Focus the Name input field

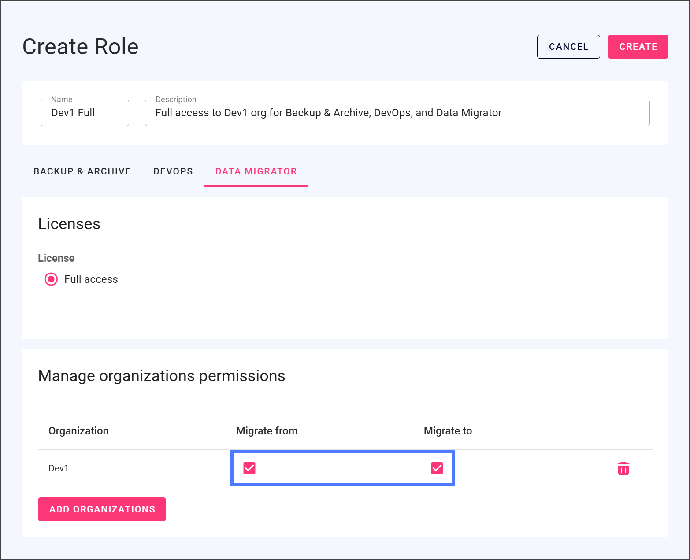[85, 113]
